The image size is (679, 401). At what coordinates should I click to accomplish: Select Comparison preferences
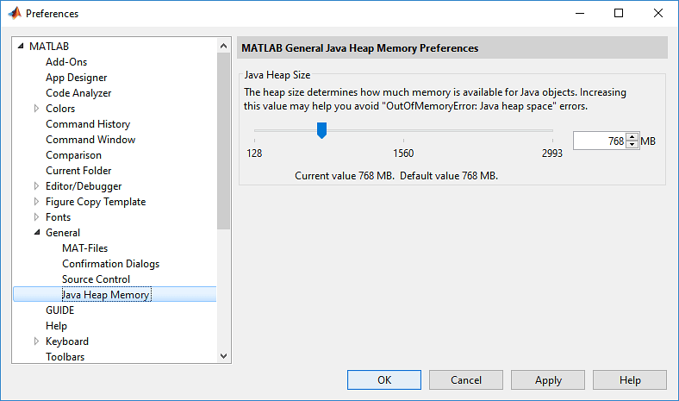tap(73, 155)
